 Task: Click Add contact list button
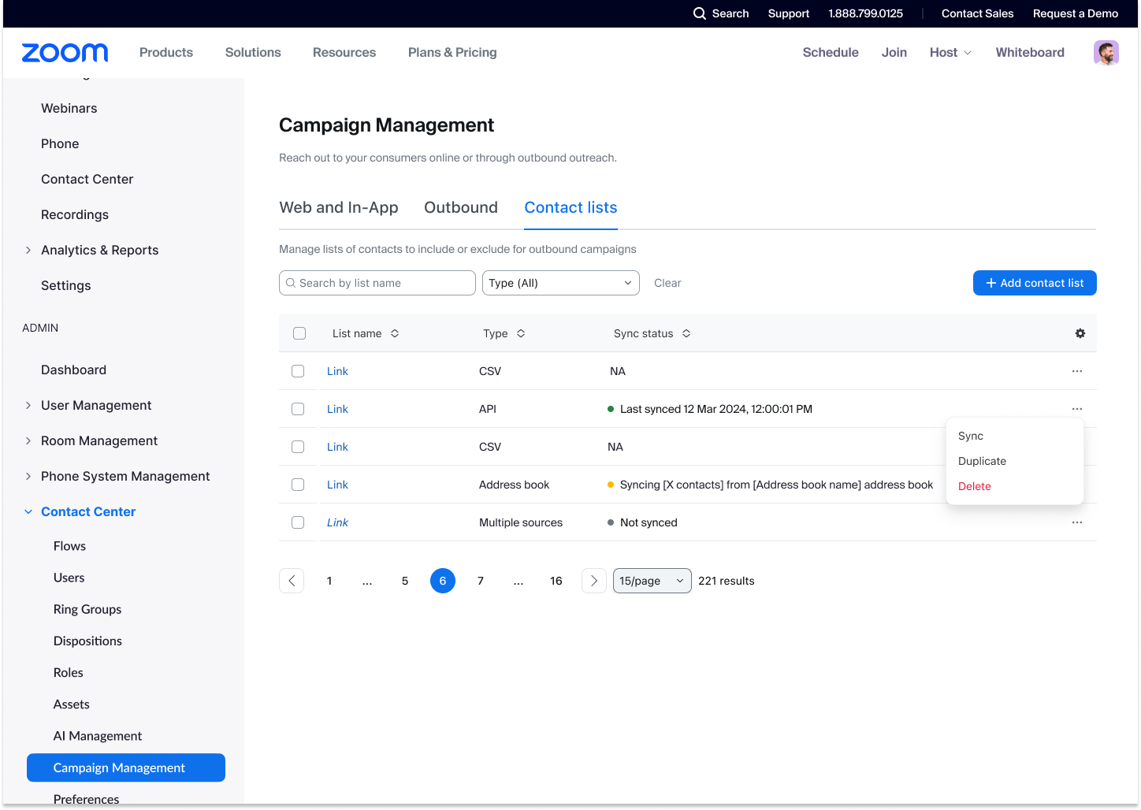click(1035, 283)
